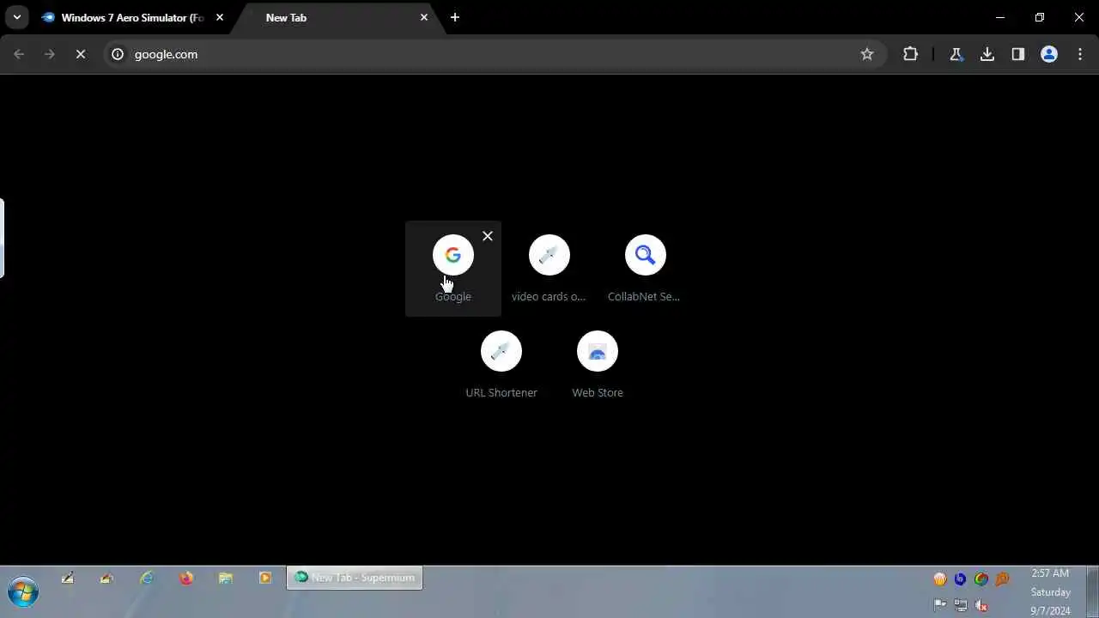
Task: Go back to previous page
Action: click(19, 54)
